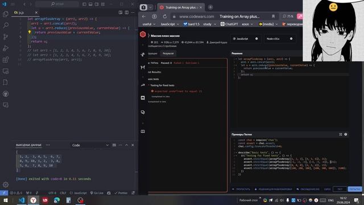Close the js.js editor tab
Image resolution: width=364 pixels, height=205 pixels.
[36, 13]
